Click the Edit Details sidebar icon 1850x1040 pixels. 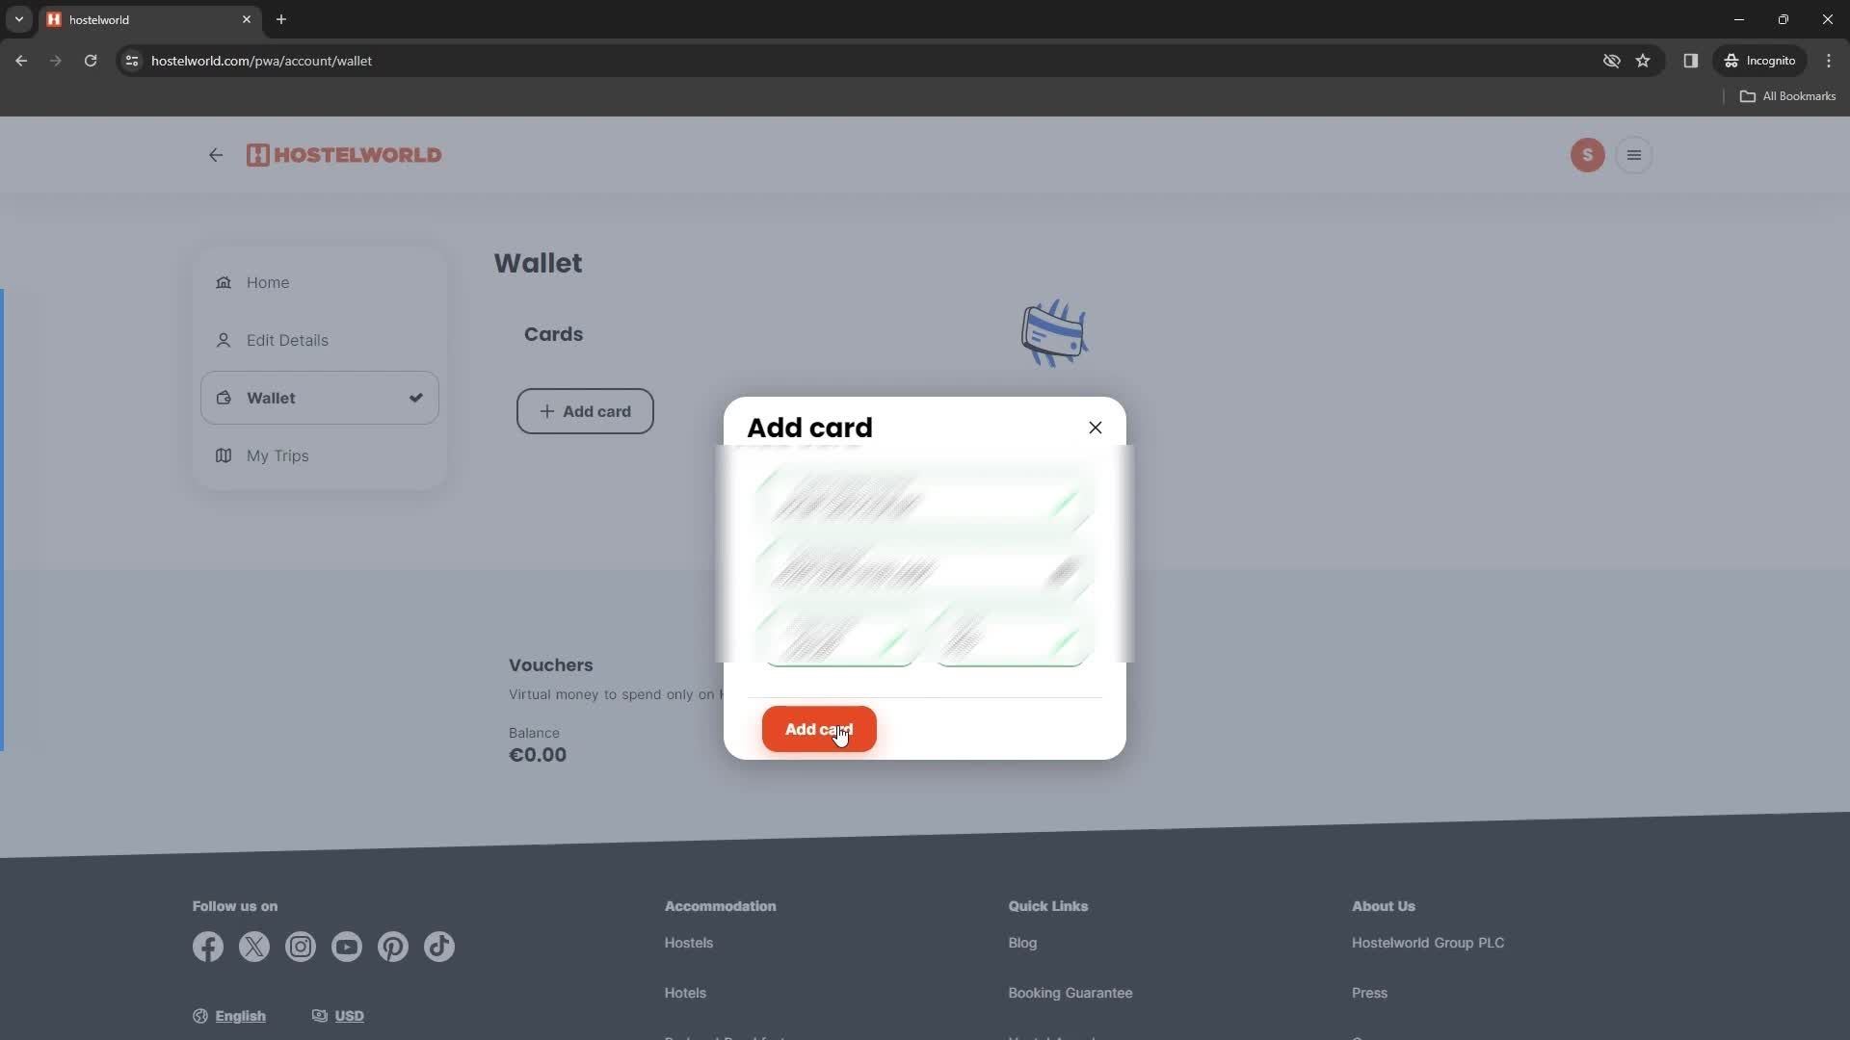tap(224, 340)
